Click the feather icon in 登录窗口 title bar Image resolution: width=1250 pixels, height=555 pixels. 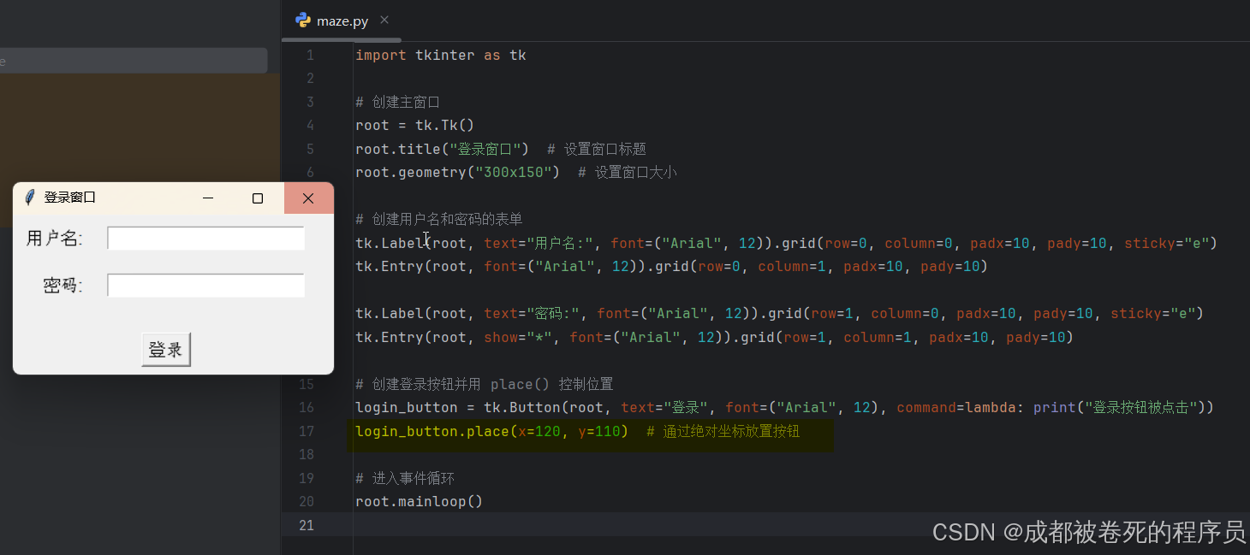click(30, 198)
